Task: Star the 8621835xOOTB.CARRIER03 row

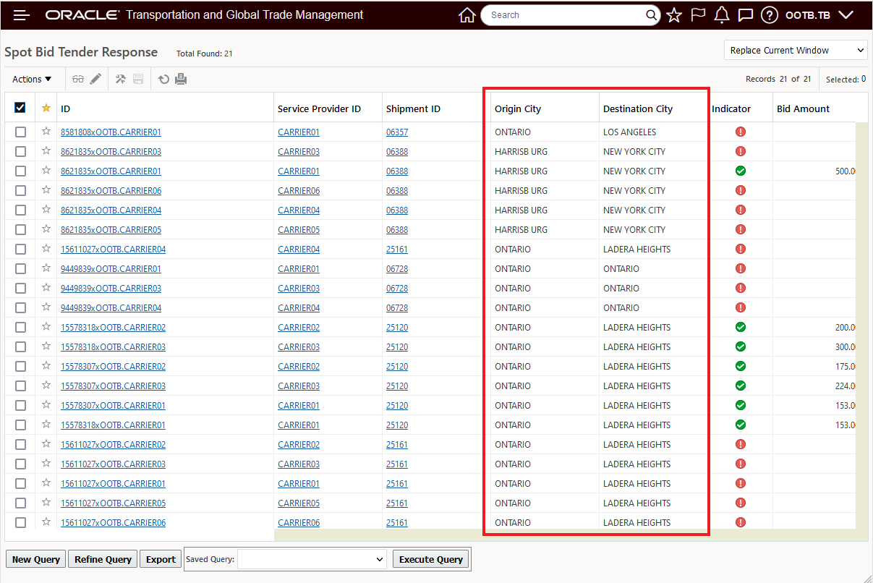Action: pos(46,150)
